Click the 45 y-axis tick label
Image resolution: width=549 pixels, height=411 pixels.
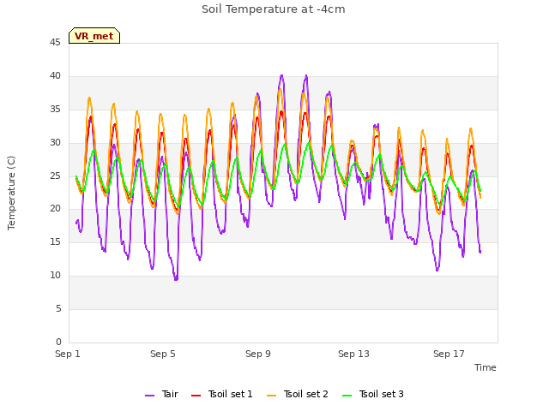coord(55,43)
